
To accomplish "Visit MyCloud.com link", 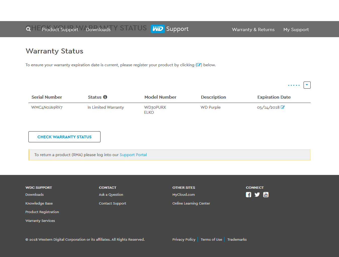I will point(184,195).
